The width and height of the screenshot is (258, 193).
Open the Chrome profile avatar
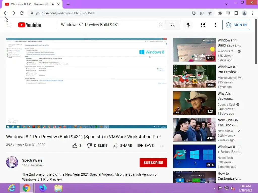pyautogui.click(x=244, y=13)
